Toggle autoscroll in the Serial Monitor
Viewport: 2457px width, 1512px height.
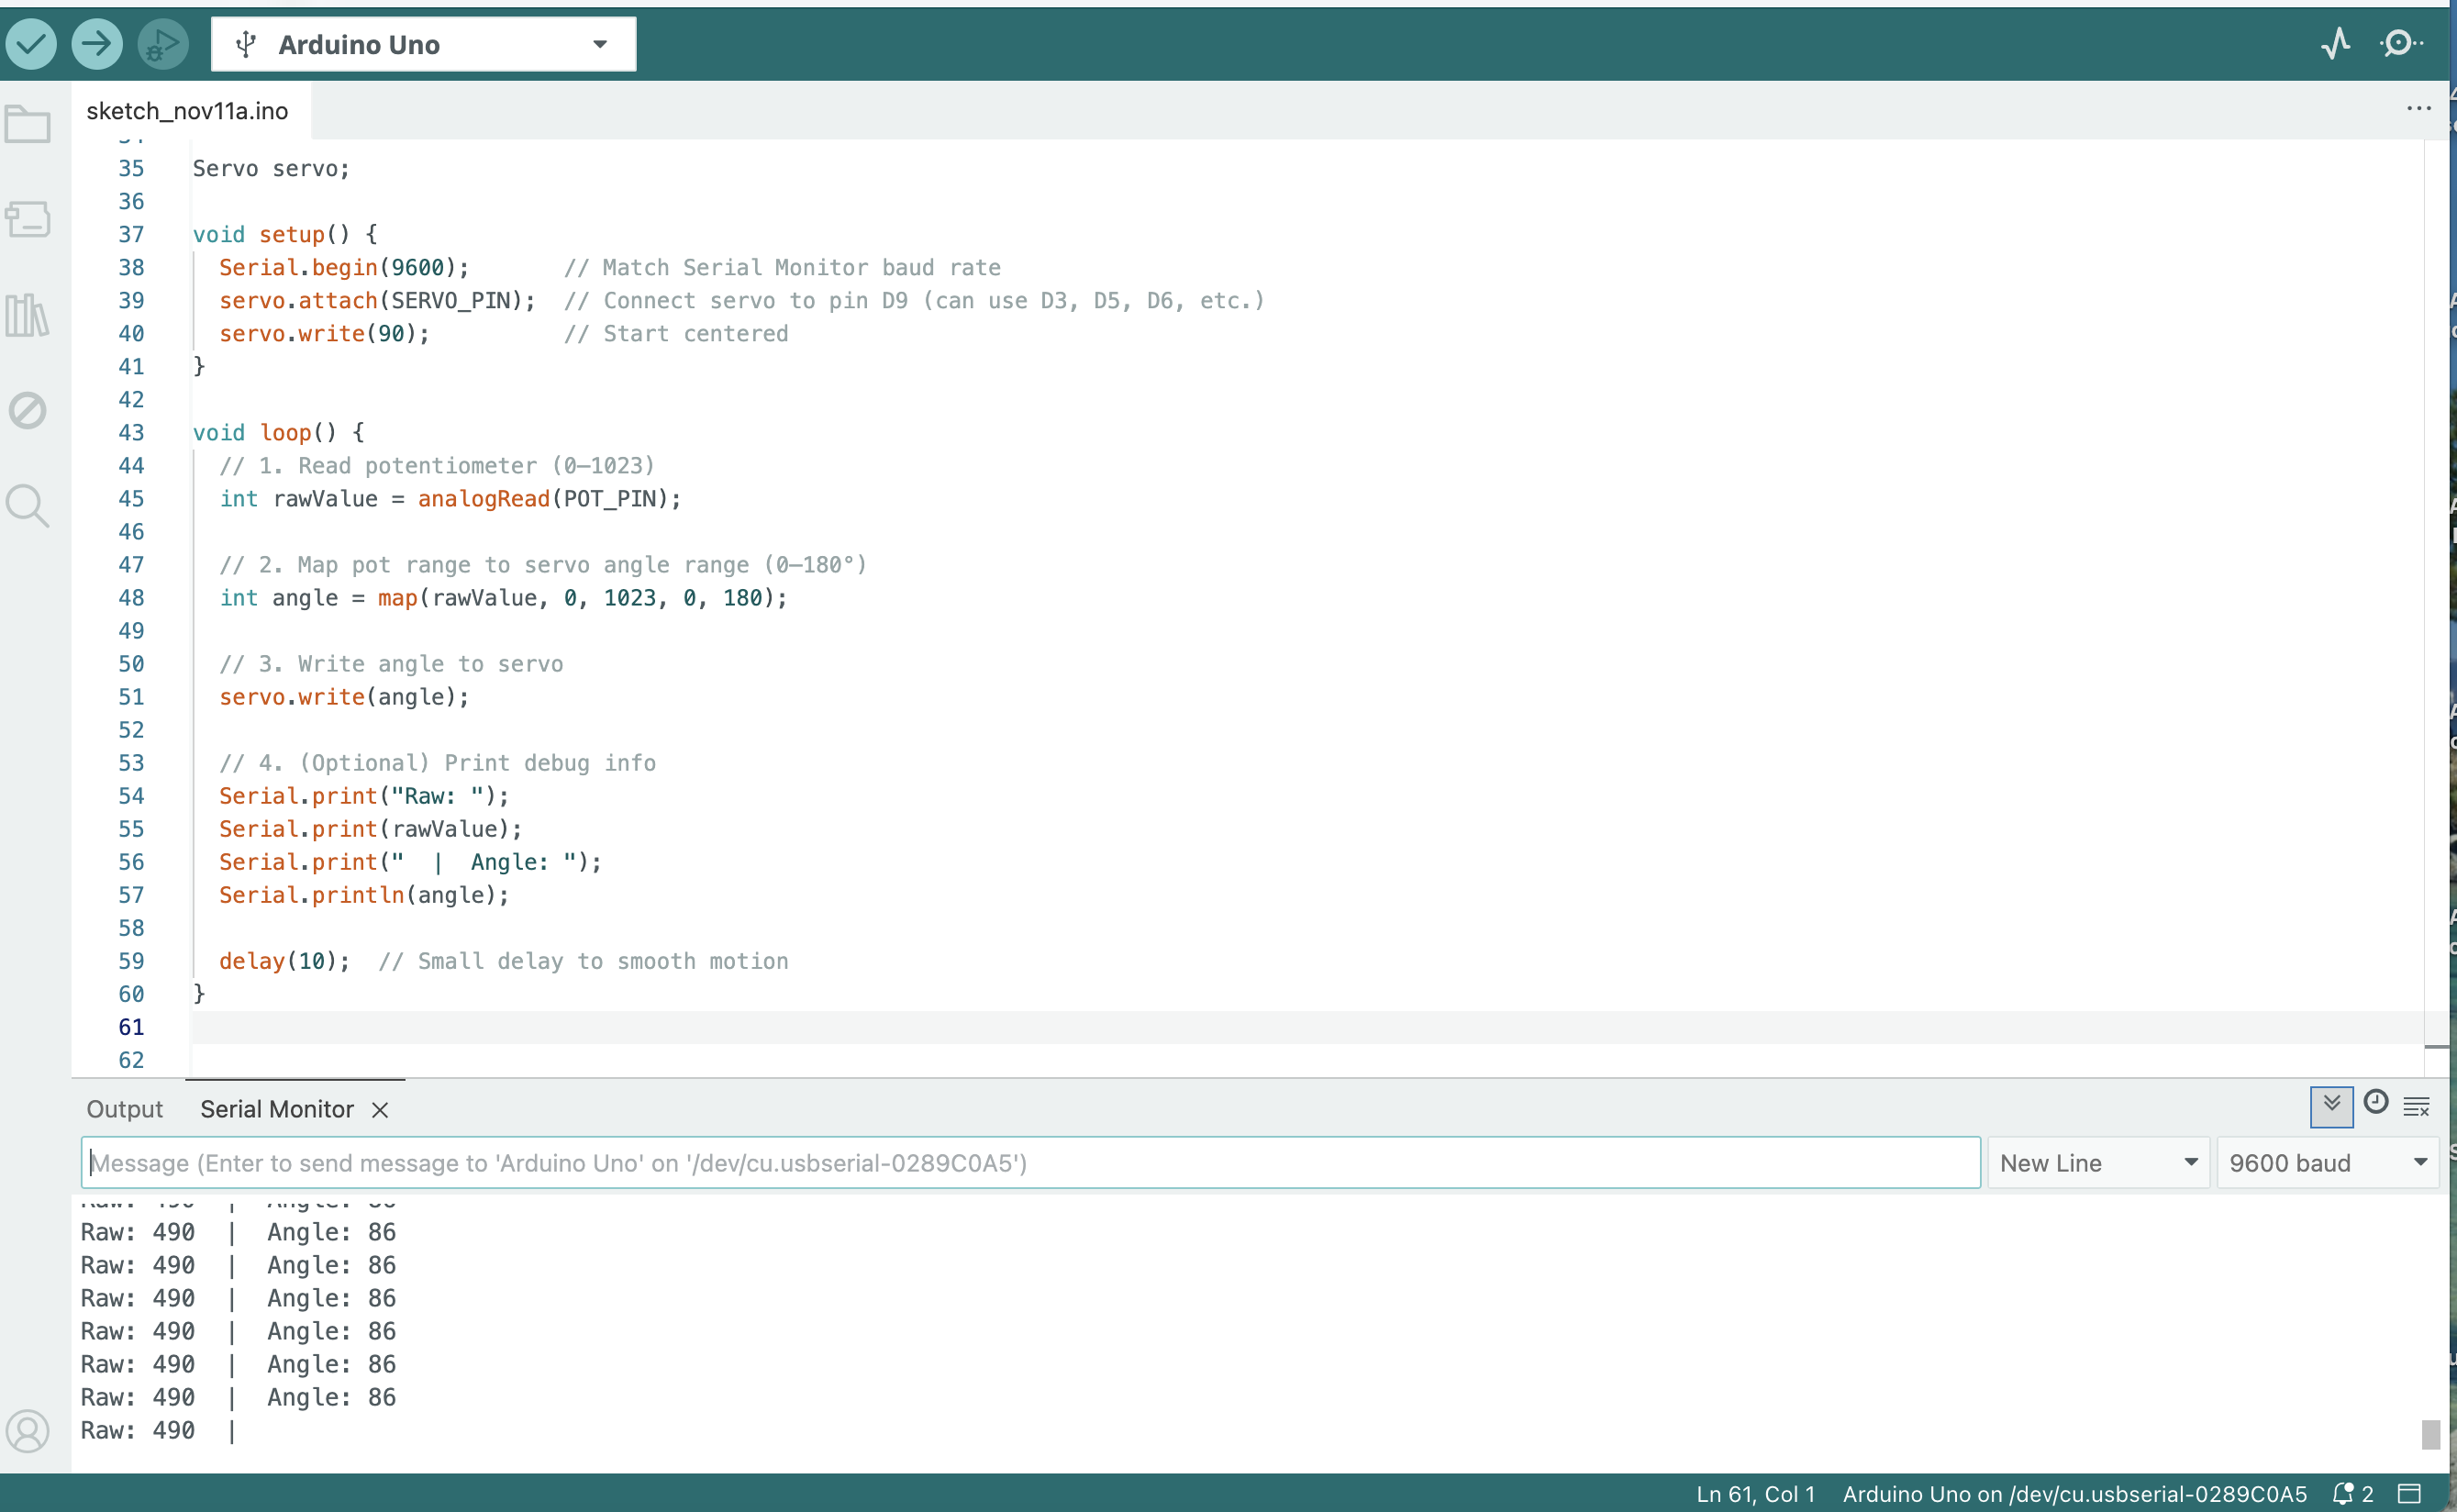pos(2331,1105)
